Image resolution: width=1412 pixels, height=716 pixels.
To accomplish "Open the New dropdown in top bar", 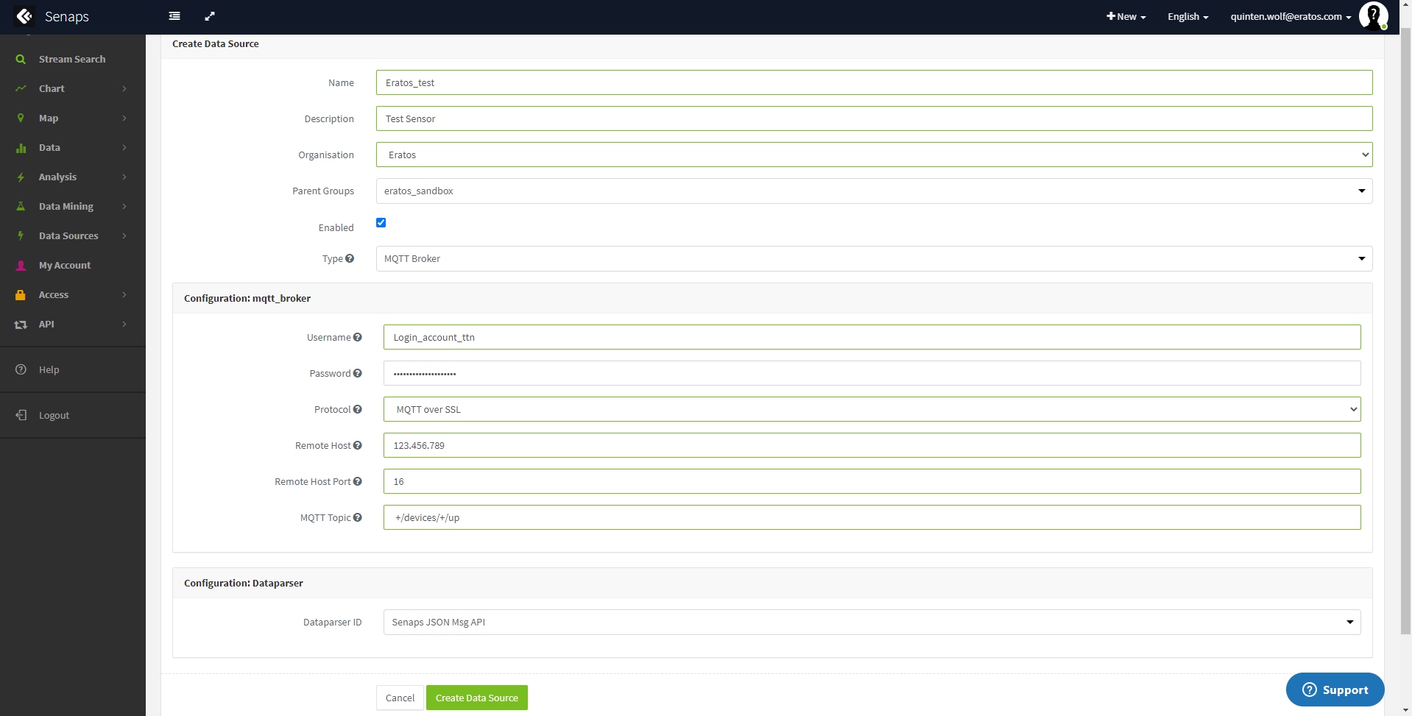I will [1126, 16].
